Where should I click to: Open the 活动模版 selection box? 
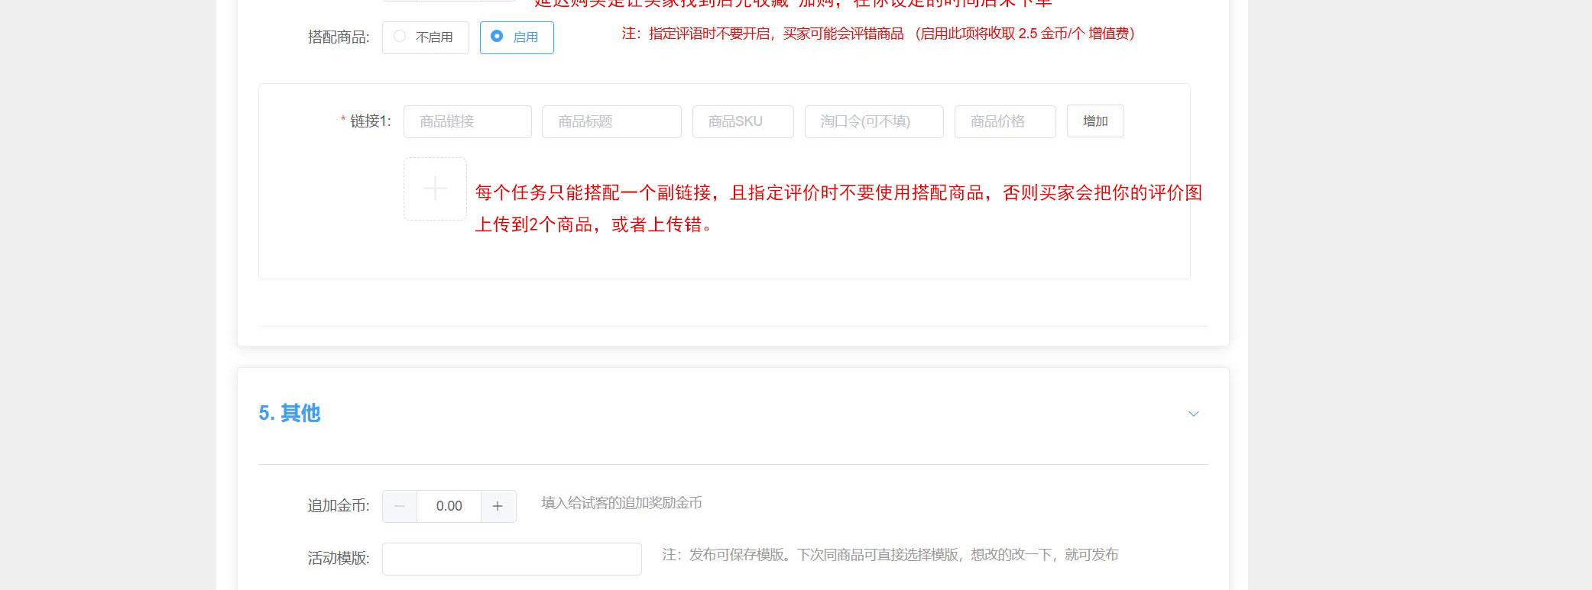(x=511, y=559)
